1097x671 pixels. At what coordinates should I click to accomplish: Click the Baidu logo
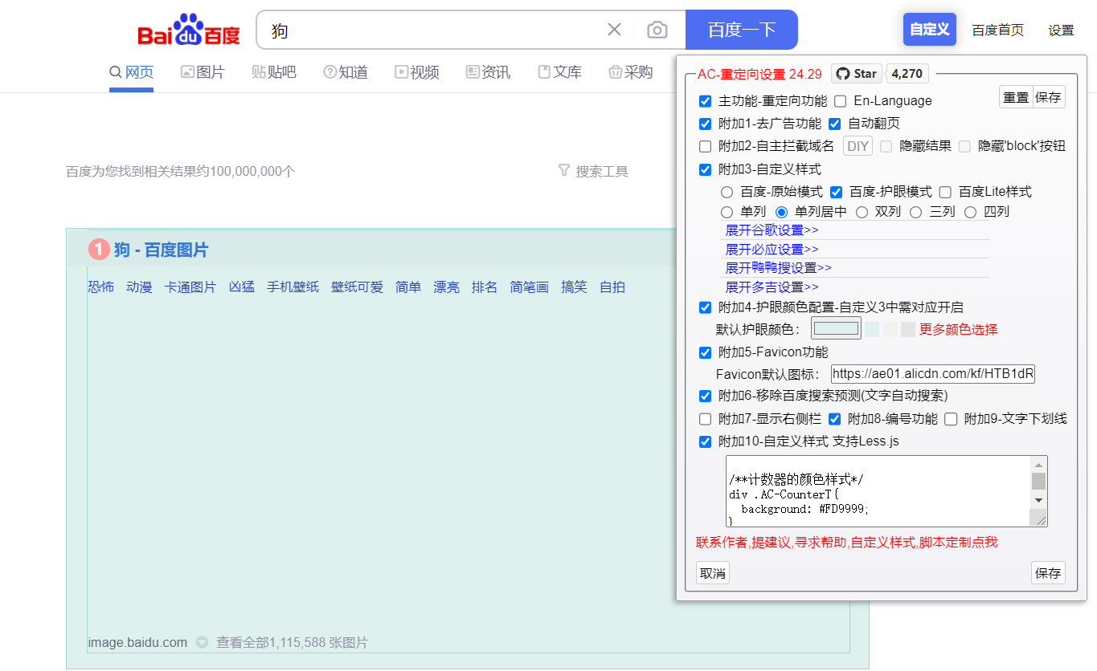point(188,29)
